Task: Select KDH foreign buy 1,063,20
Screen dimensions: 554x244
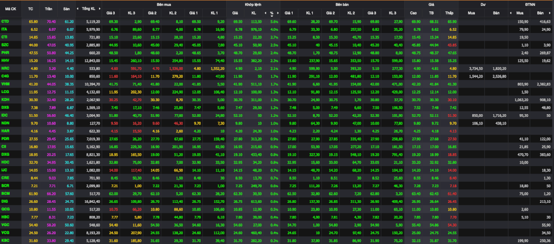Action: [x=520, y=99]
